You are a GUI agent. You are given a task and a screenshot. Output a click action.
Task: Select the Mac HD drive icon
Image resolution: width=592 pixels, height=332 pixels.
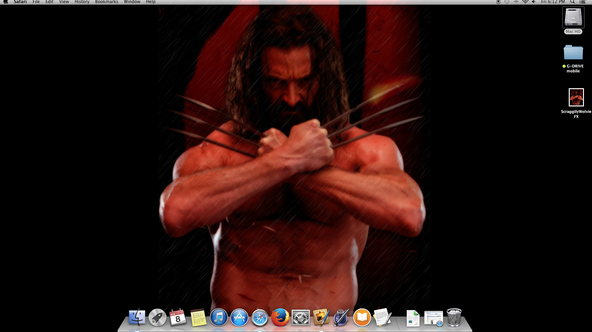(x=573, y=18)
